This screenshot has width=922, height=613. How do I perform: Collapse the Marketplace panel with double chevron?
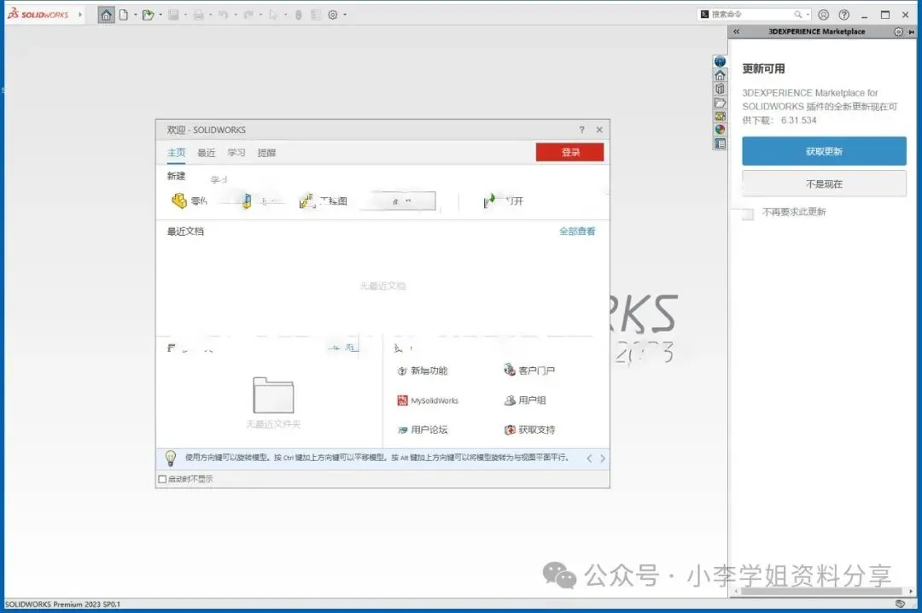tap(736, 32)
